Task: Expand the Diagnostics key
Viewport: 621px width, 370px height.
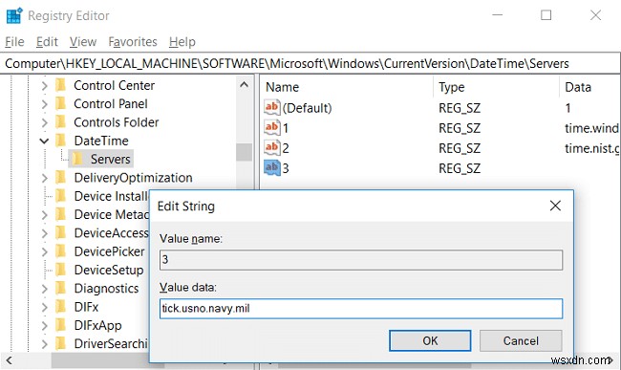Action: (44, 289)
